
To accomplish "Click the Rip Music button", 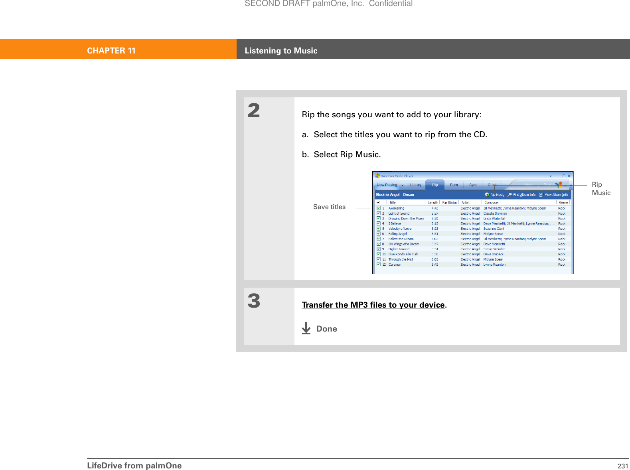I will tap(495, 195).
